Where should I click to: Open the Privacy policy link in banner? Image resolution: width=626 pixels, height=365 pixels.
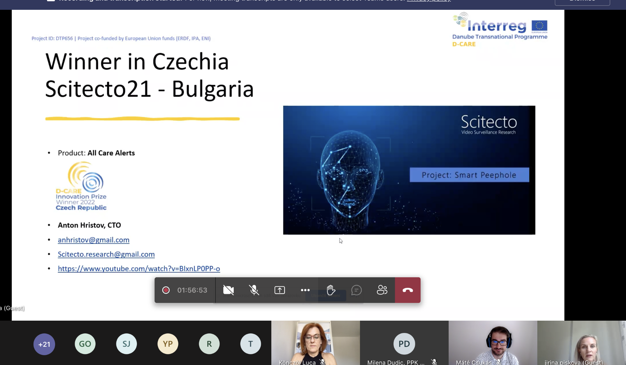point(429,1)
